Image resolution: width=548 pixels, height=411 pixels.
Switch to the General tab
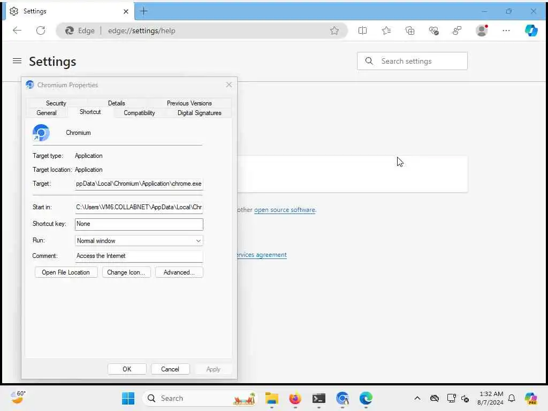pyautogui.click(x=47, y=113)
